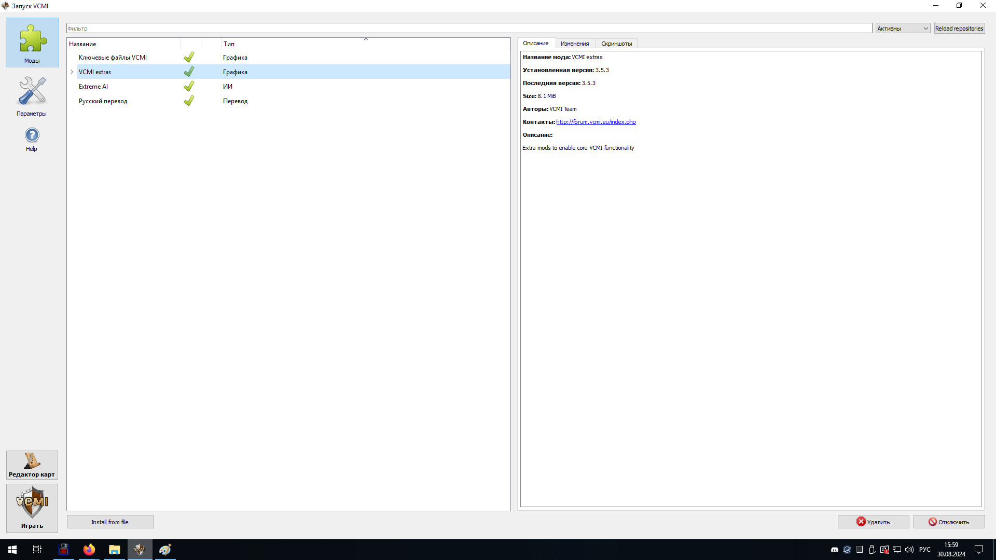Open the Windows Start menu
This screenshot has width=996, height=560.
[12, 550]
